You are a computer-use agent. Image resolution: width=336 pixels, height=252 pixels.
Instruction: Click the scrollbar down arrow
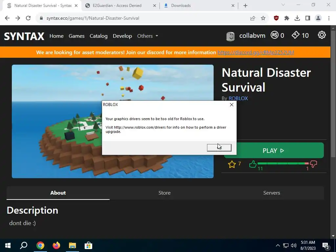333,236
